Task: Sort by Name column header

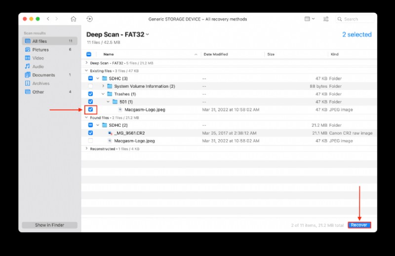Action: (109, 54)
